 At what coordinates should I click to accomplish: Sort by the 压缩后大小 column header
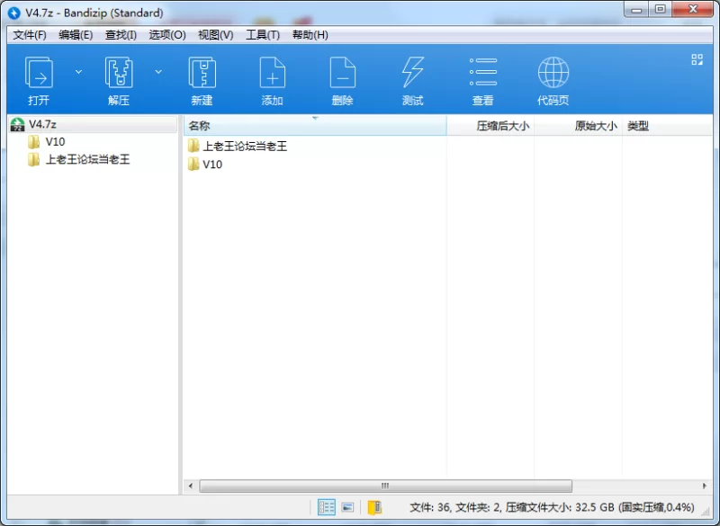tap(490, 126)
